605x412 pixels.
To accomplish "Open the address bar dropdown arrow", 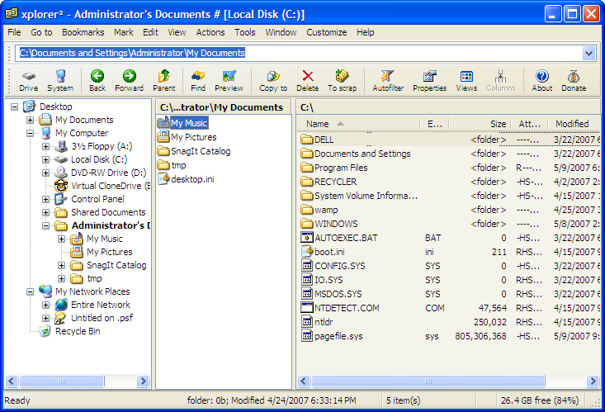I will [x=588, y=53].
